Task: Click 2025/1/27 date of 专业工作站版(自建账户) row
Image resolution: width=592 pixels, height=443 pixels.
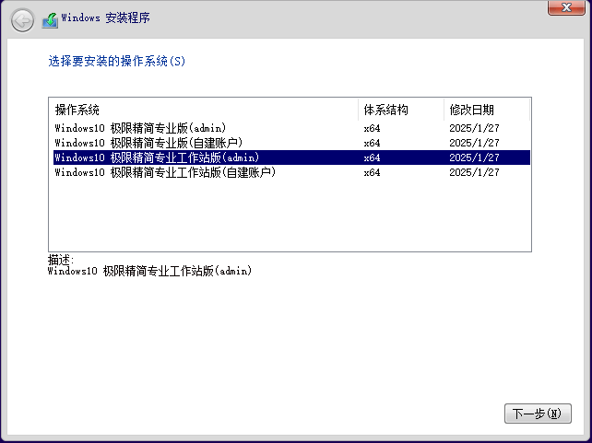Action: 474,172
